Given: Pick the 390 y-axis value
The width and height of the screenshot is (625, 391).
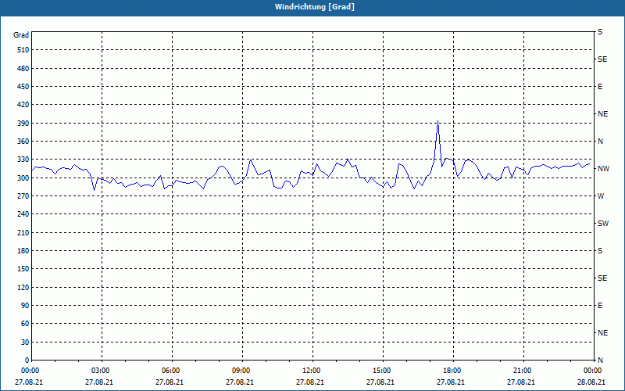Looking at the screenshot, I should [23, 124].
